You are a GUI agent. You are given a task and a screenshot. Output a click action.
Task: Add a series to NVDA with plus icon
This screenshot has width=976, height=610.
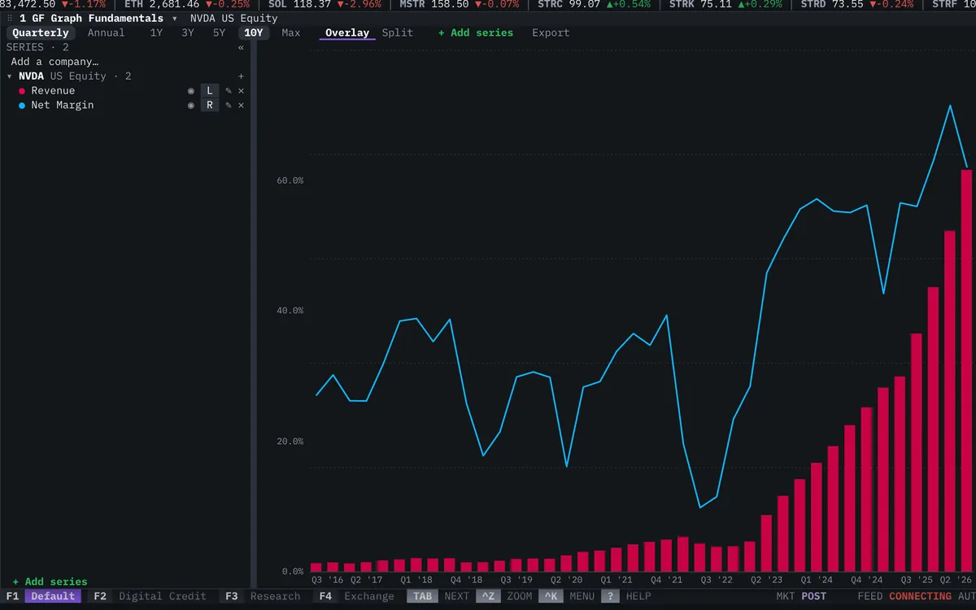(241, 76)
